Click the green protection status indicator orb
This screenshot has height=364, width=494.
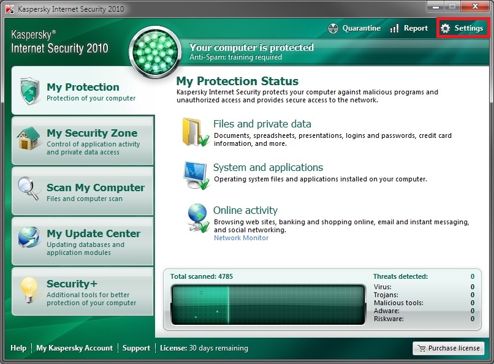[155, 51]
